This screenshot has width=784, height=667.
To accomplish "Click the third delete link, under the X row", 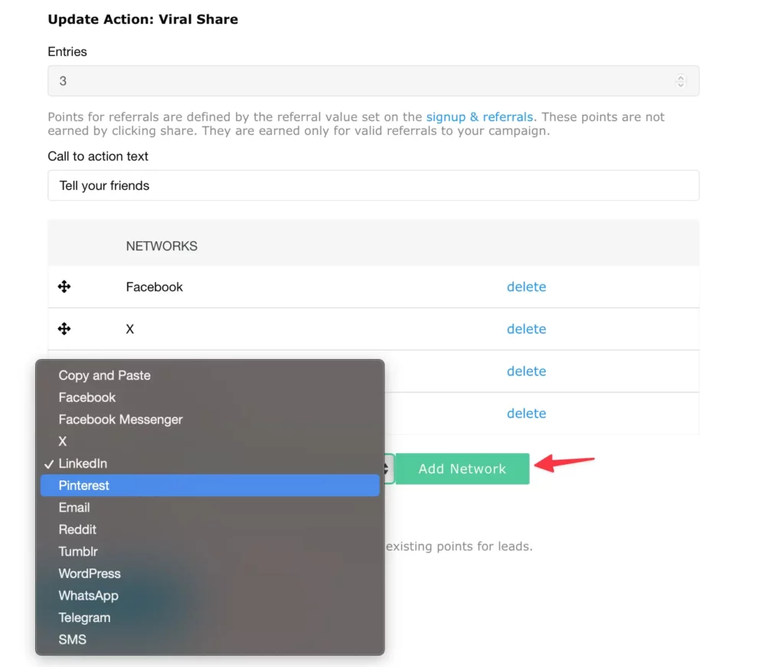I will (x=526, y=371).
